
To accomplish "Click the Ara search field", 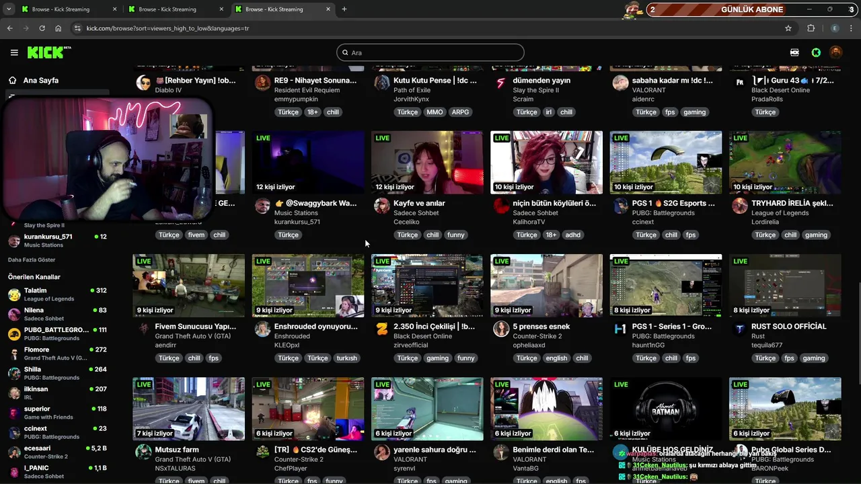I will click(x=430, y=52).
